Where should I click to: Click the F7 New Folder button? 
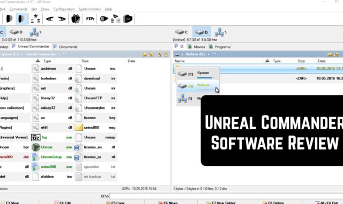[x=220, y=202]
